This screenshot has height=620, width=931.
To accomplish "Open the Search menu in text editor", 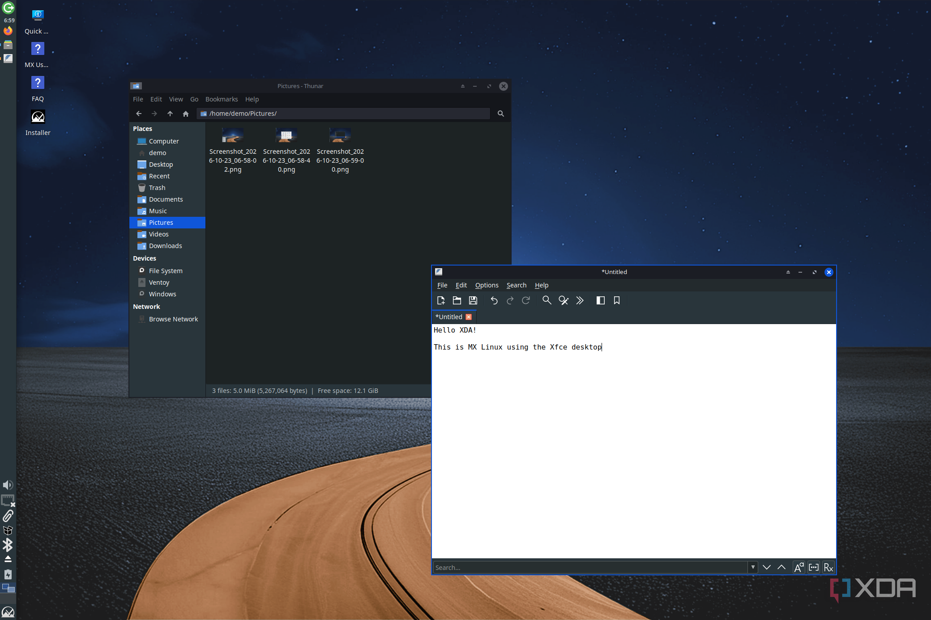I will (517, 285).
